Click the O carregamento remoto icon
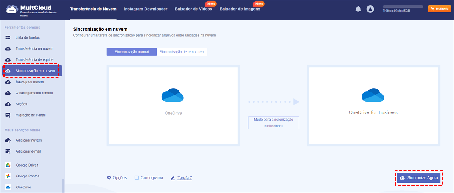 pyautogui.click(x=8, y=93)
